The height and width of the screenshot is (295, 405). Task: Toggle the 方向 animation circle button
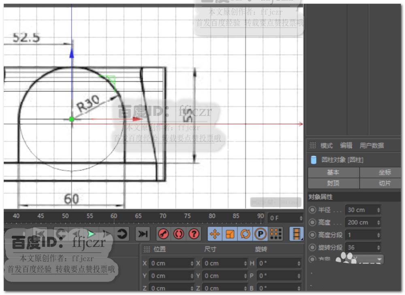pyautogui.click(x=313, y=259)
